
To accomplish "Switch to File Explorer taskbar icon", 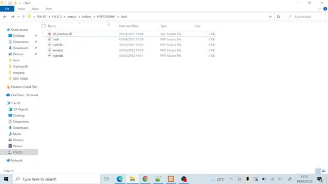I will pyautogui.click(x=132, y=179).
